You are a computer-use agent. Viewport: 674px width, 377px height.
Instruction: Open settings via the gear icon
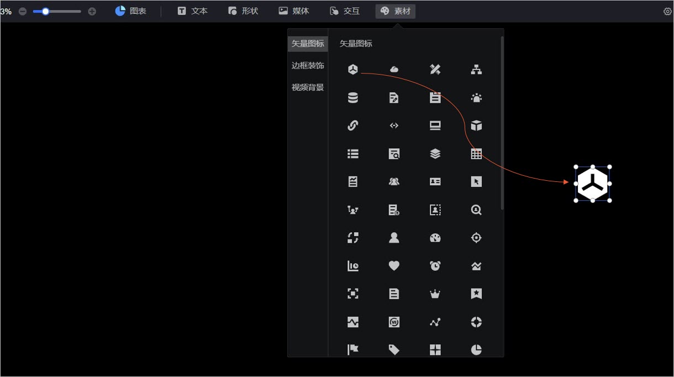click(667, 11)
